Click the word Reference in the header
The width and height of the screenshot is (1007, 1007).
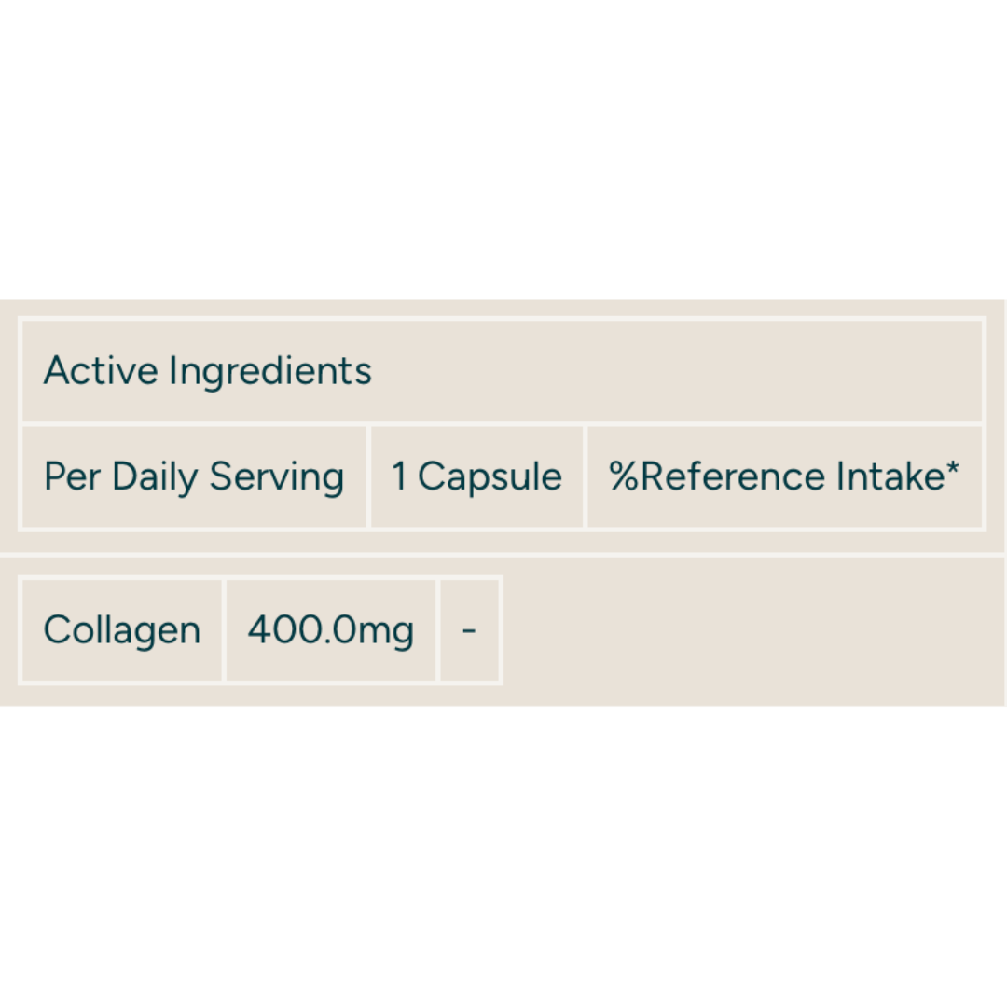pos(733,477)
